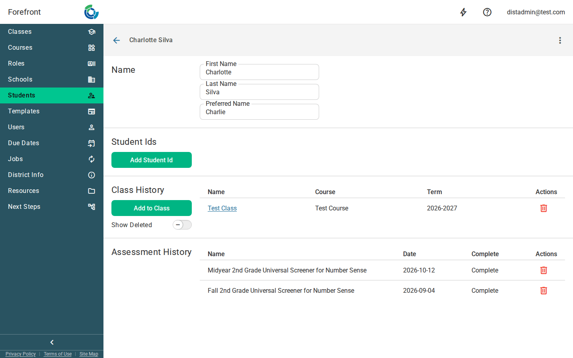573x358 pixels.
Task: Click the Templates layout icon
Action: point(92,111)
